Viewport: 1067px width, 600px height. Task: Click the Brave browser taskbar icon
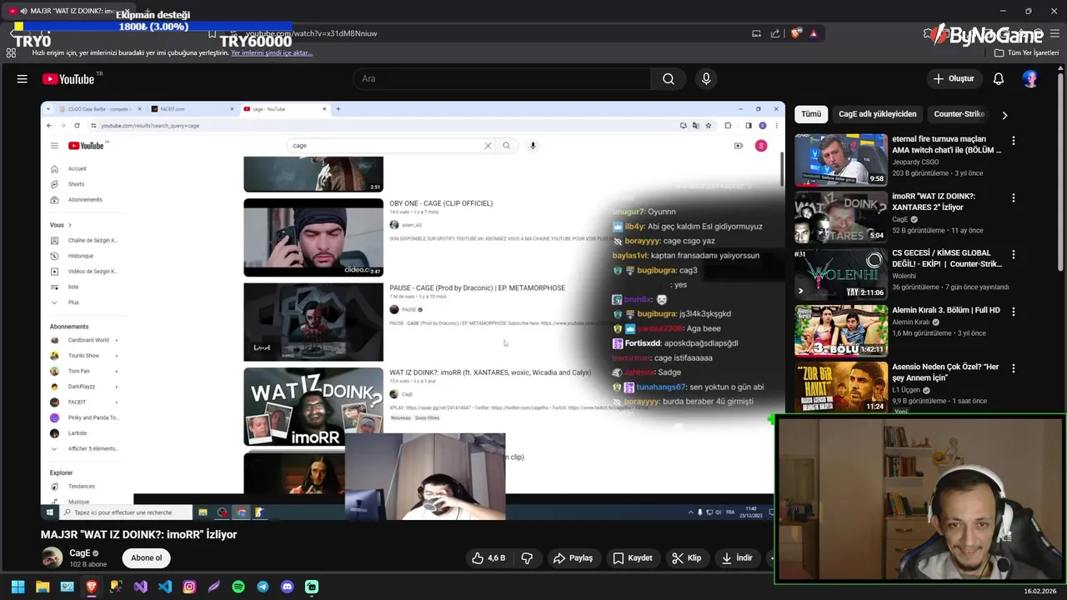92,587
